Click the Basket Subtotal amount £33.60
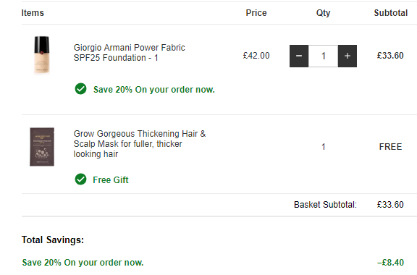The height and width of the screenshot is (275, 417). [390, 205]
